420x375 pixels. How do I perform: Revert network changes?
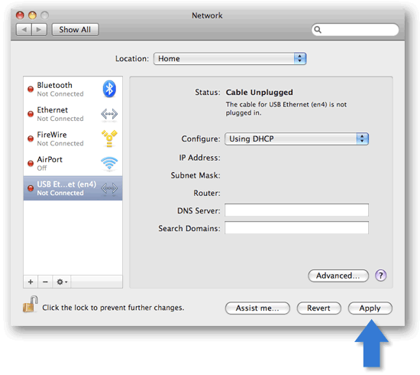pos(318,308)
